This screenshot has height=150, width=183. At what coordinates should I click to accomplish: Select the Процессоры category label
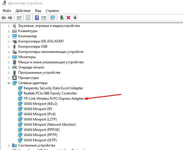pyautogui.click(x=28, y=78)
